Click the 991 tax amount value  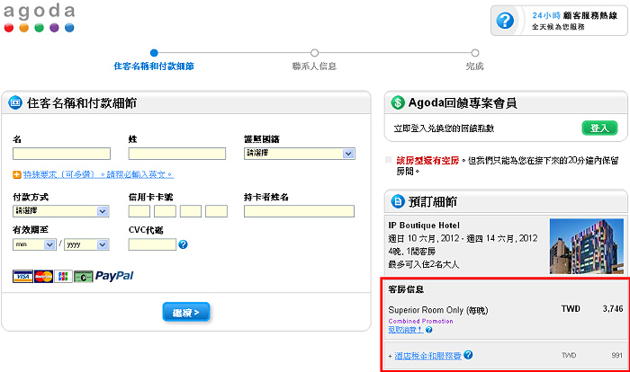pyautogui.click(x=617, y=355)
